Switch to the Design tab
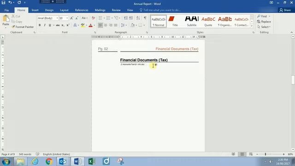This screenshot has width=295, height=166. point(49,10)
